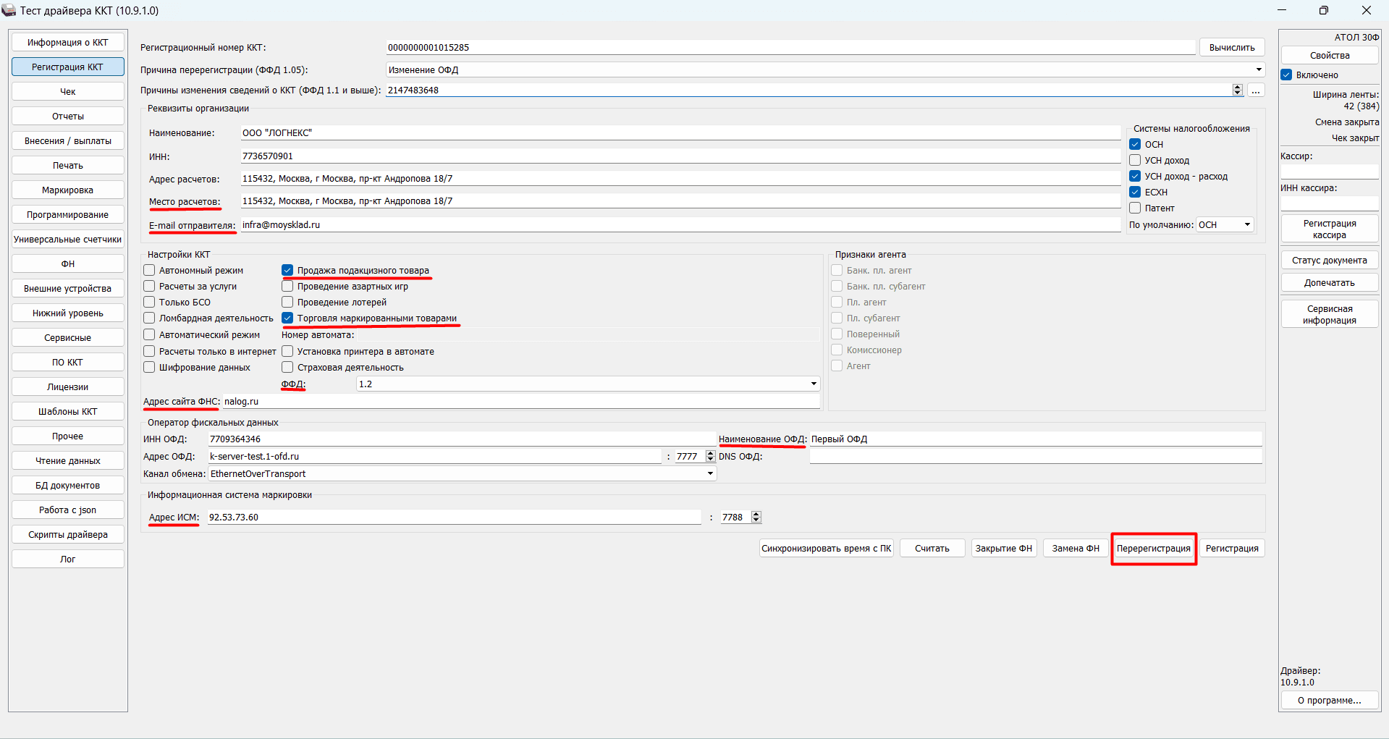
Task: Toggle the УСН доход tax system checkbox
Action: [x=1135, y=160]
